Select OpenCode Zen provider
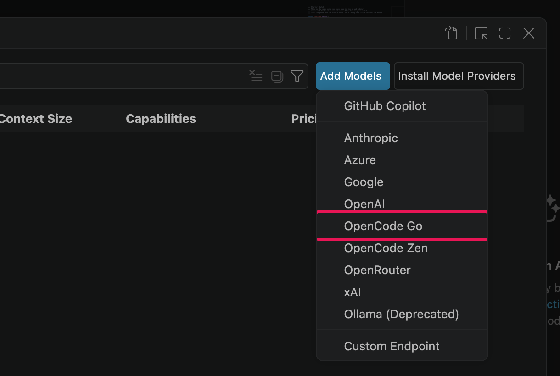This screenshot has width=560, height=376. pyautogui.click(x=402, y=248)
